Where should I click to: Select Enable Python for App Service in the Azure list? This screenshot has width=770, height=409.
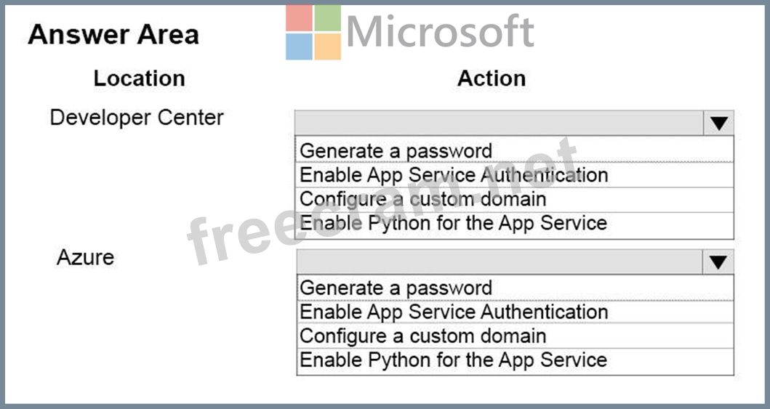coord(453,360)
